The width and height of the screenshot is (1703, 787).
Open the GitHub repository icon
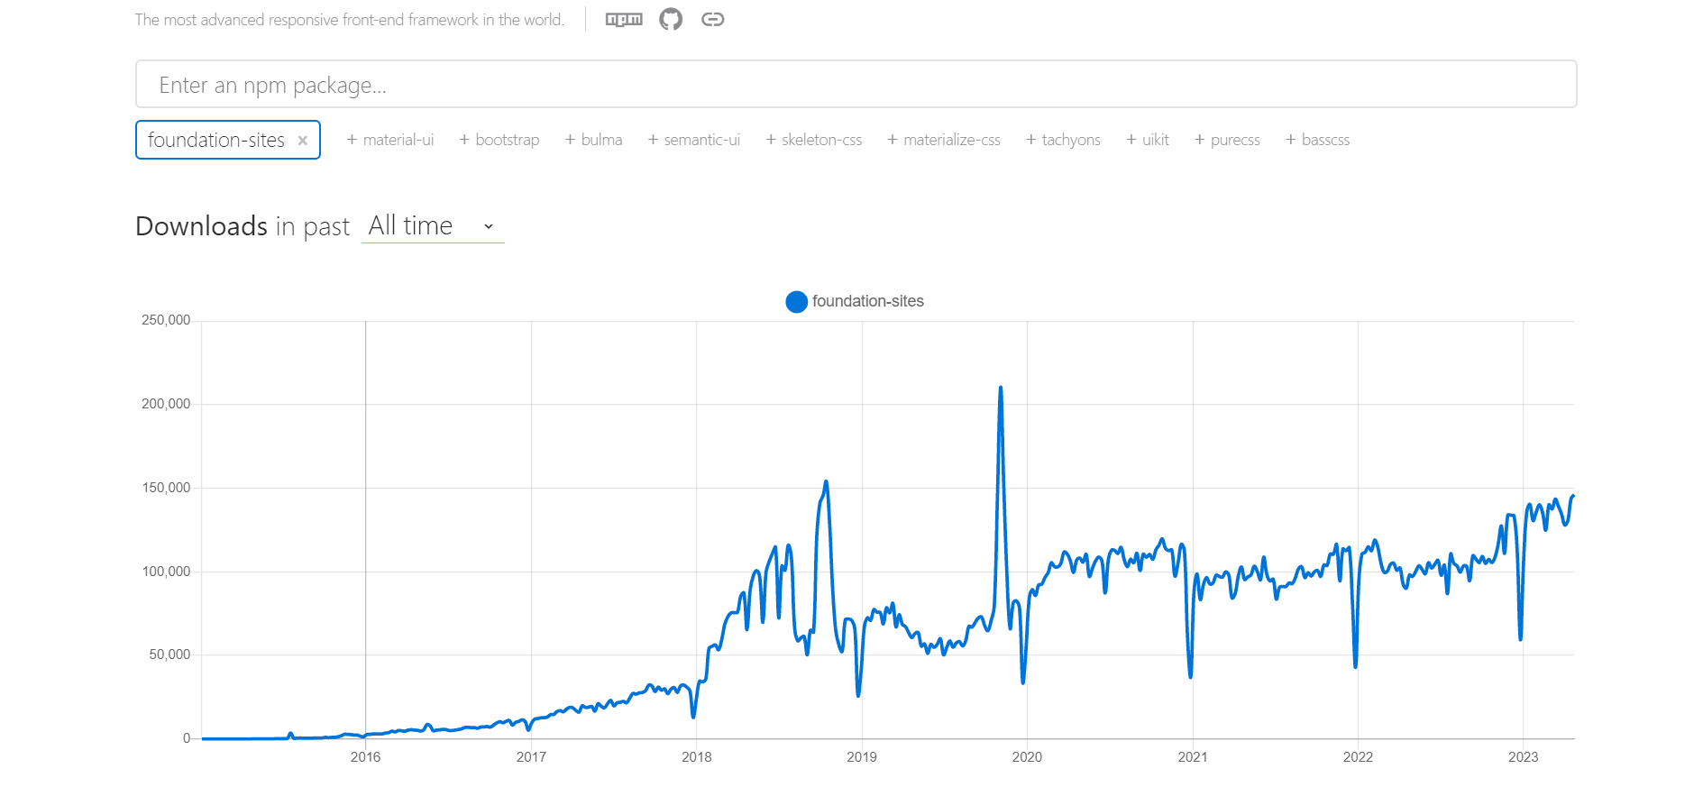[x=671, y=19]
